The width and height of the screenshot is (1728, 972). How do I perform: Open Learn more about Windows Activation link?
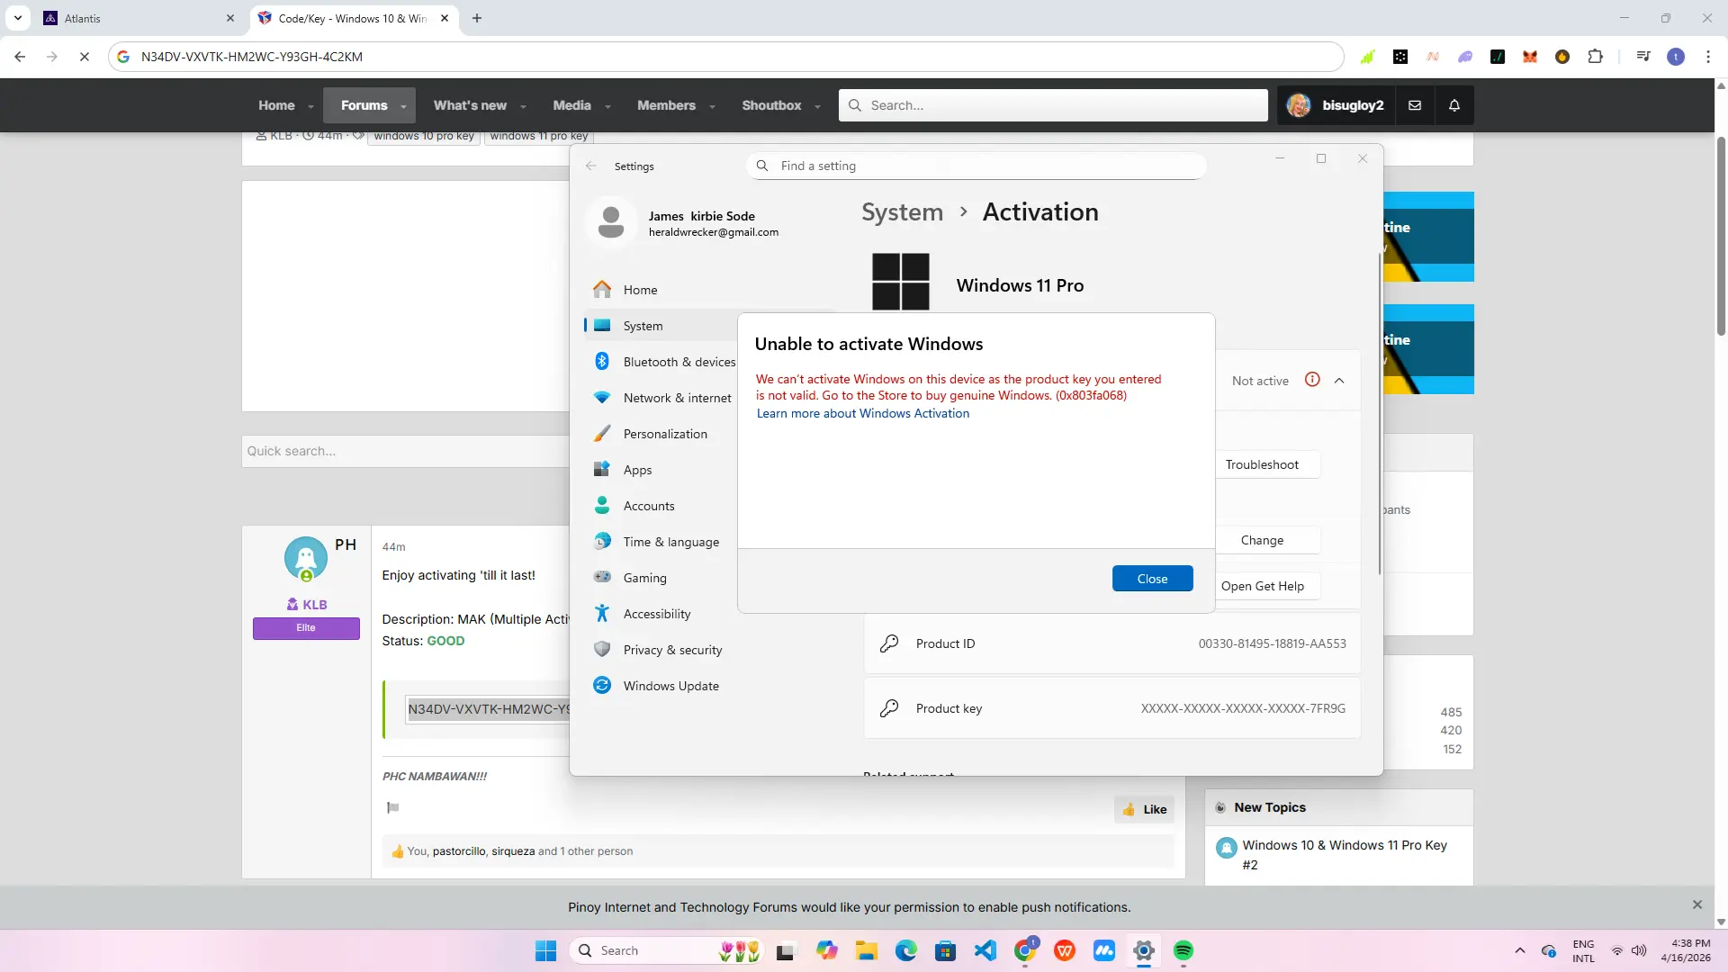click(862, 413)
